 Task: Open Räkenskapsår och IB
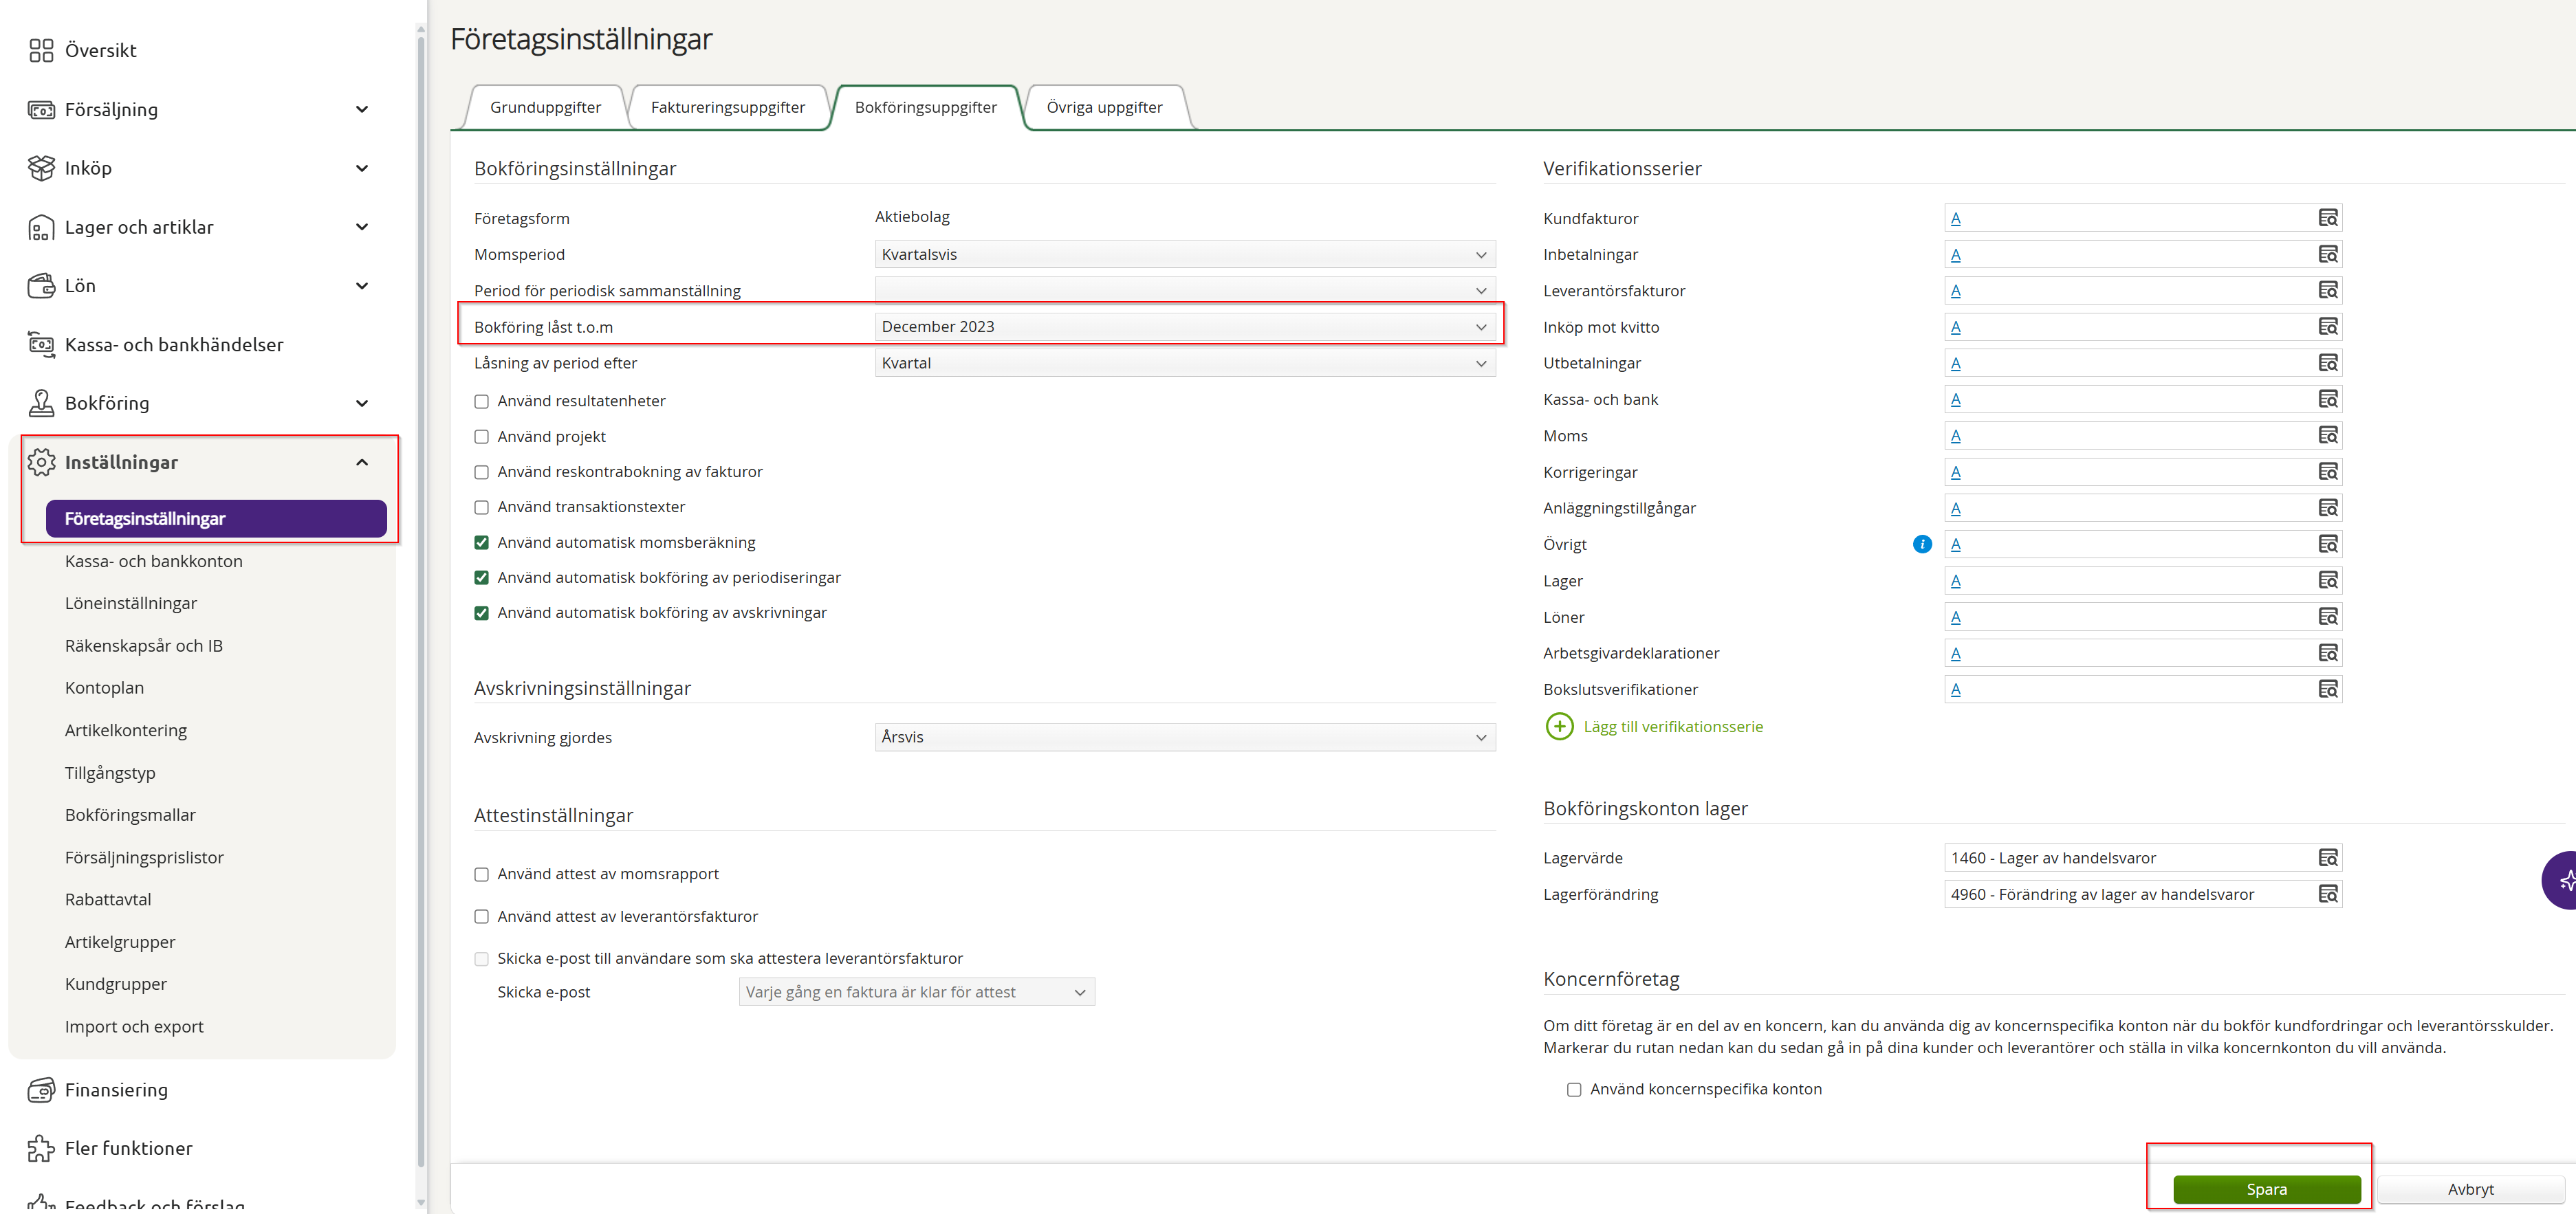[x=144, y=646]
